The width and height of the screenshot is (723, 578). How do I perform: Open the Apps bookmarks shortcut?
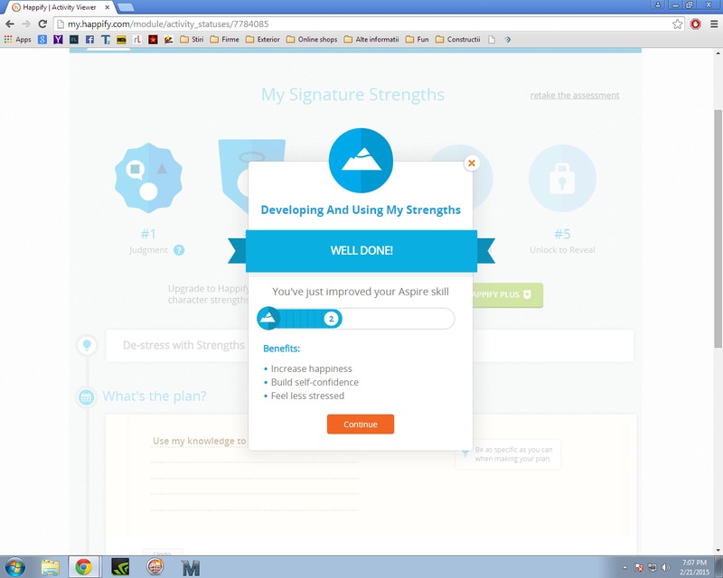17,40
